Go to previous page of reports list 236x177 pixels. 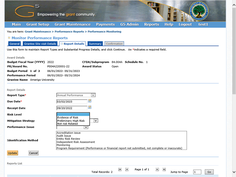click(127, 169)
